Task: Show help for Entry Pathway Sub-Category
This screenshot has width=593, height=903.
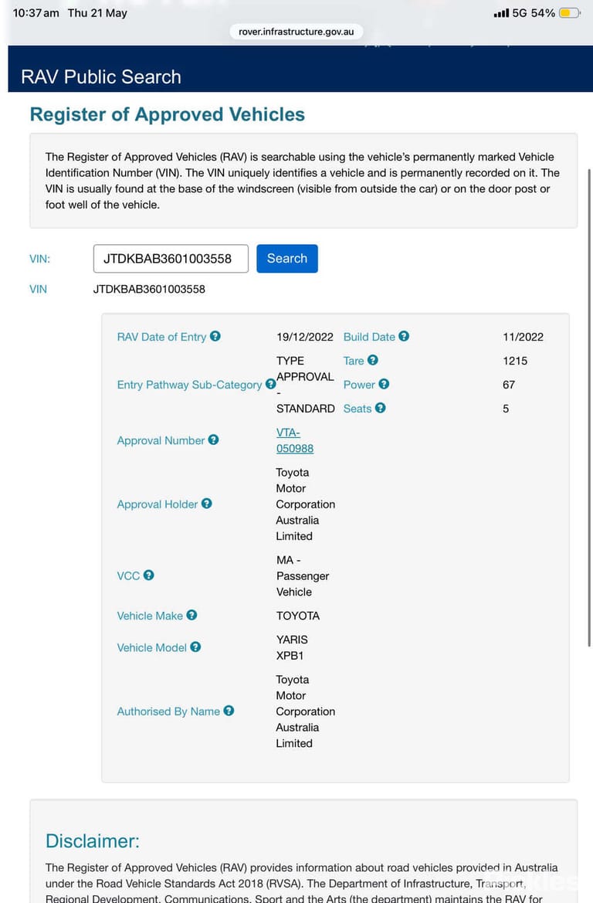Action: tap(270, 384)
